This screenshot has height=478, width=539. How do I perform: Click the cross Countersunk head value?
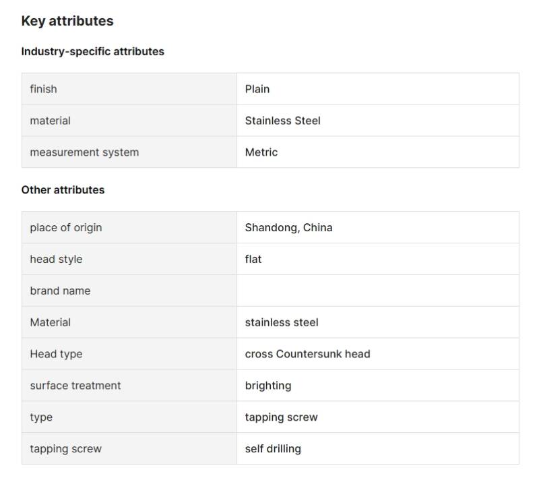pos(307,354)
